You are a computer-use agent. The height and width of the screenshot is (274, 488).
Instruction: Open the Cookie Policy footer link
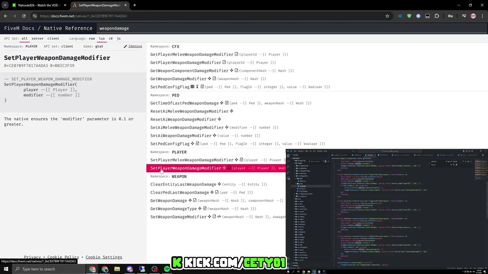pos(63,257)
